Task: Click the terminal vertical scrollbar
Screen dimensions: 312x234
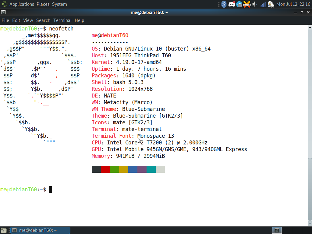Action: click(x=310, y=122)
